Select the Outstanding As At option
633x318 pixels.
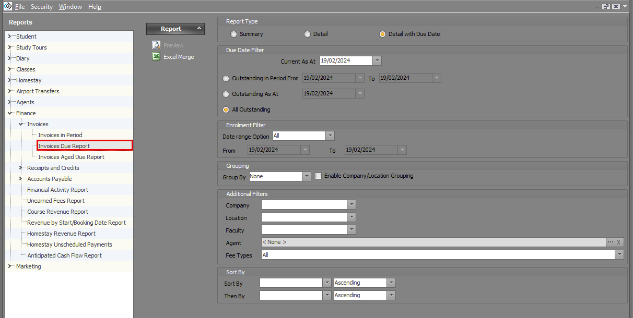(226, 94)
